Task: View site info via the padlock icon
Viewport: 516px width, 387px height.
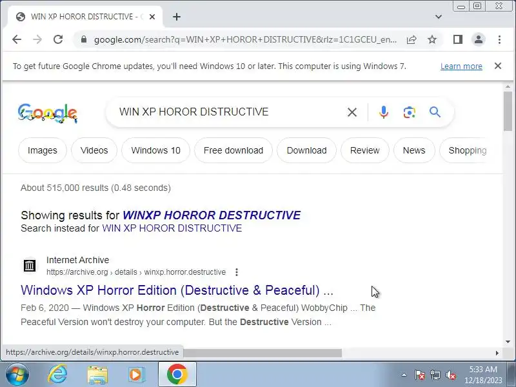Action: 84,39
